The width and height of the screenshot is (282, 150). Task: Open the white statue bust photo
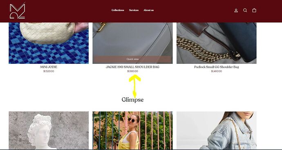click(x=49, y=130)
